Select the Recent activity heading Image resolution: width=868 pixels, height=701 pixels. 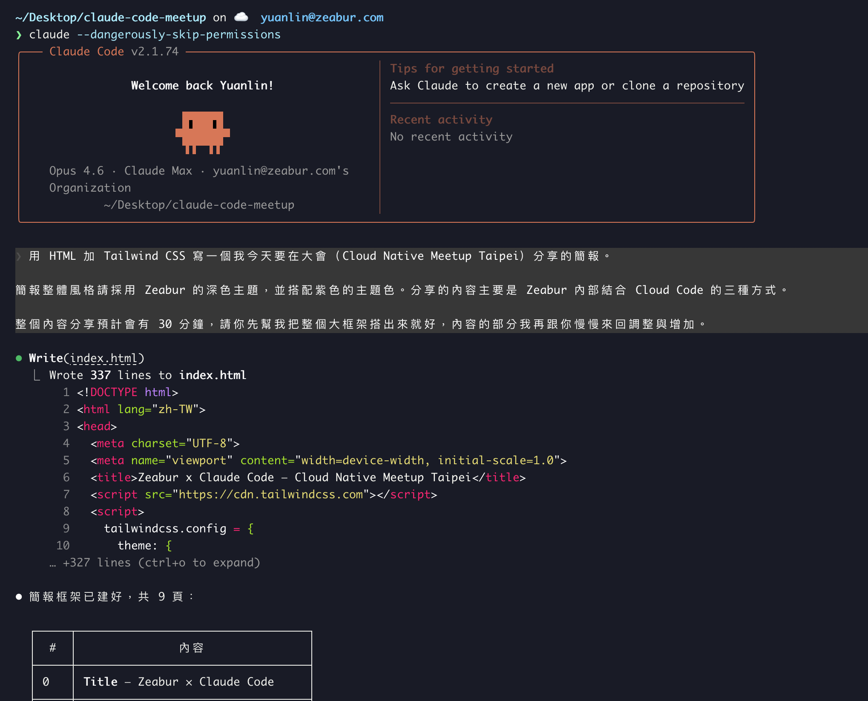pyautogui.click(x=441, y=120)
